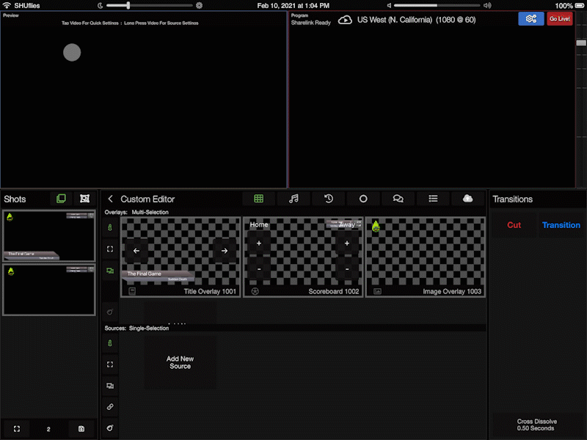Open the list view tab

tap(433, 199)
